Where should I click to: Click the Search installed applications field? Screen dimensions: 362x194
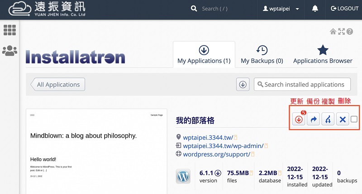302,84
